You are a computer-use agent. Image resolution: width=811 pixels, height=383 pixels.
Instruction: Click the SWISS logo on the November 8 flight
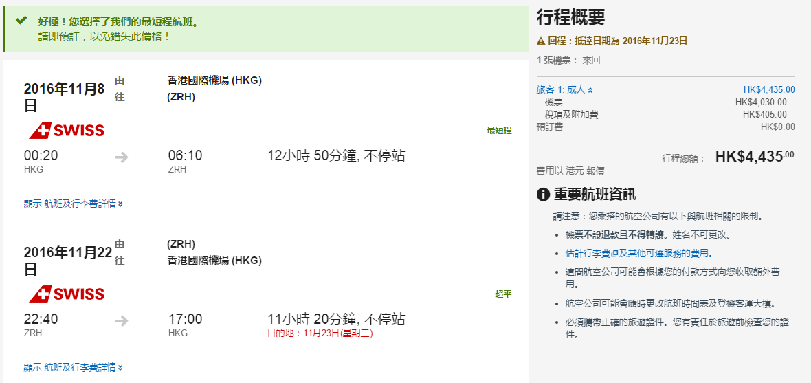point(67,130)
